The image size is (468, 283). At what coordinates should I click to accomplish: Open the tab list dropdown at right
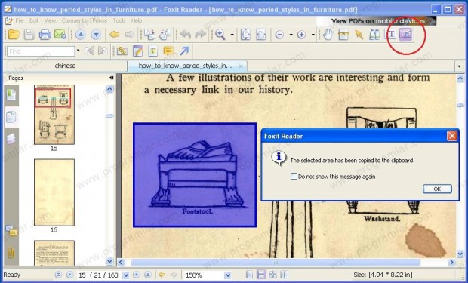(459, 66)
